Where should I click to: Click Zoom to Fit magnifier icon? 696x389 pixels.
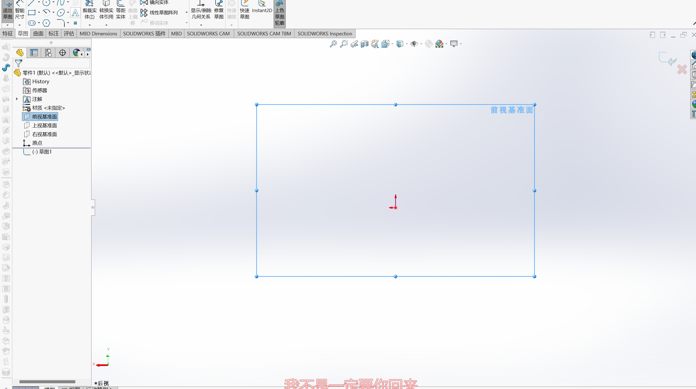(333, 44)
